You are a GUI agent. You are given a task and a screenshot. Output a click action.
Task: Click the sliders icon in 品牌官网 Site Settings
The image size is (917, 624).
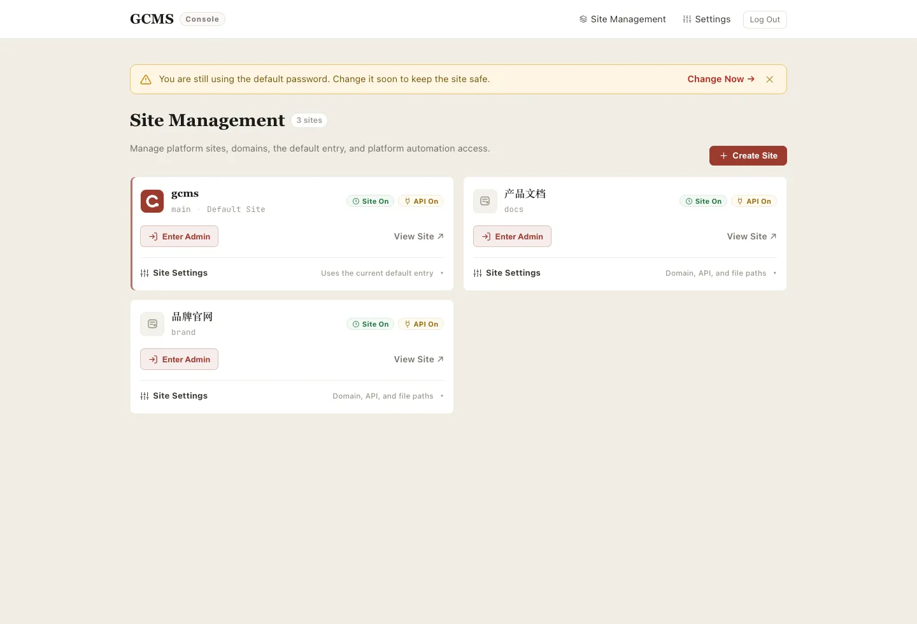click(x=145, y=396)
